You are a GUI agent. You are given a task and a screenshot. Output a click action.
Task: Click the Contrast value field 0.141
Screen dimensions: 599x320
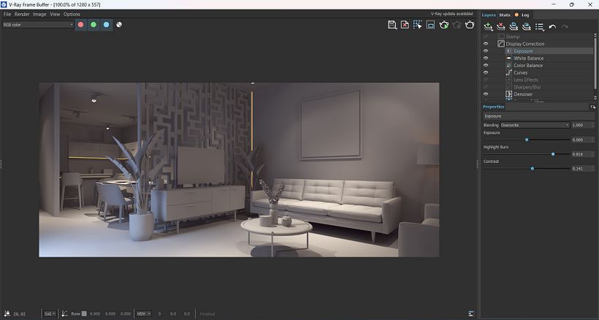pos(583,168)
